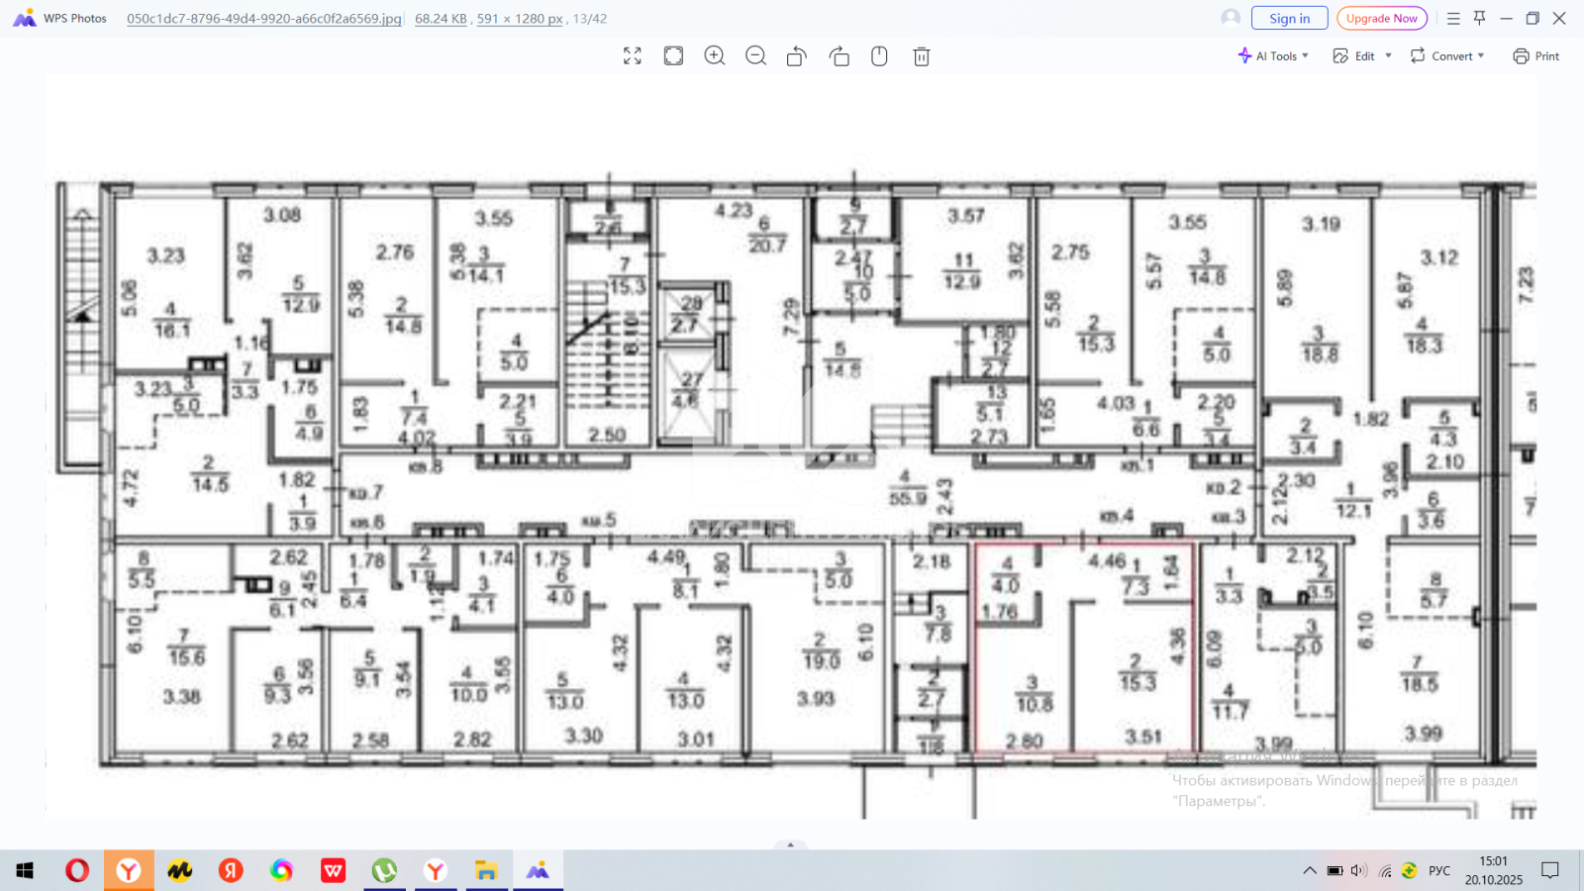This screenshot has width=1584, height=891.
Task: Expand the bottom thumbnail strip handle
Action: click(790, 844)
